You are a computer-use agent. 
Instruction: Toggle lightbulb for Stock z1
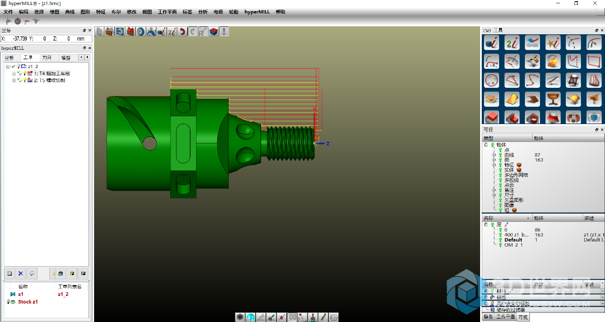pos(8,301)
